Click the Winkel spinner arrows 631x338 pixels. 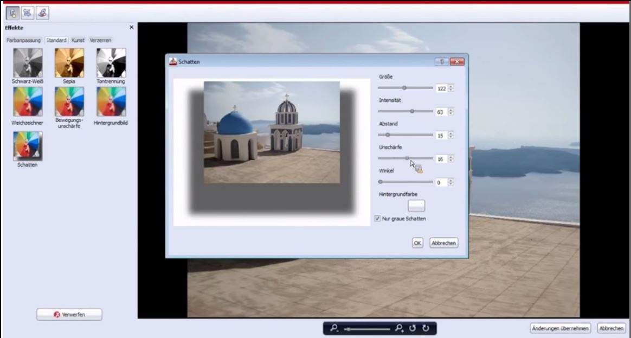[451, 182]
